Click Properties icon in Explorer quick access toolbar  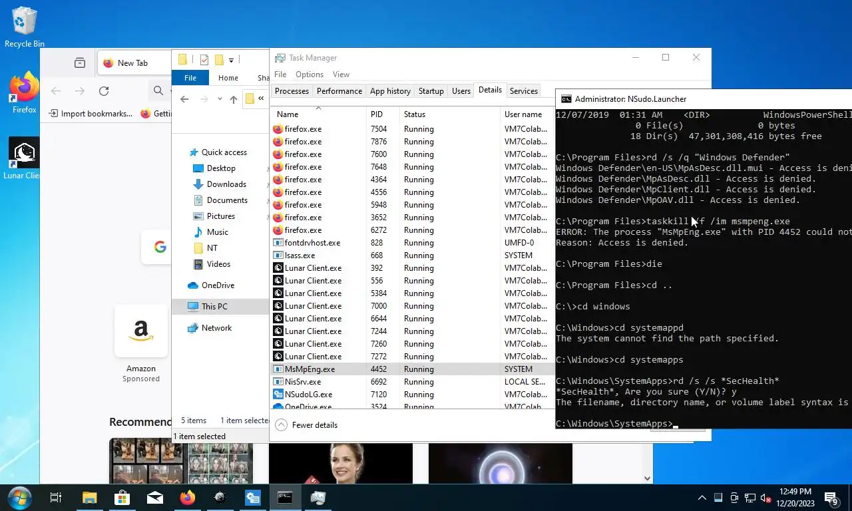[204, 60]
